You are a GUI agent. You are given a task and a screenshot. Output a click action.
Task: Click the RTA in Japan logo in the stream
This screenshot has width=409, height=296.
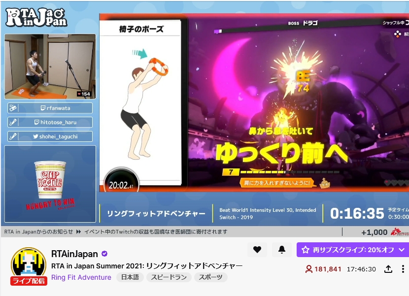[36, 17]
